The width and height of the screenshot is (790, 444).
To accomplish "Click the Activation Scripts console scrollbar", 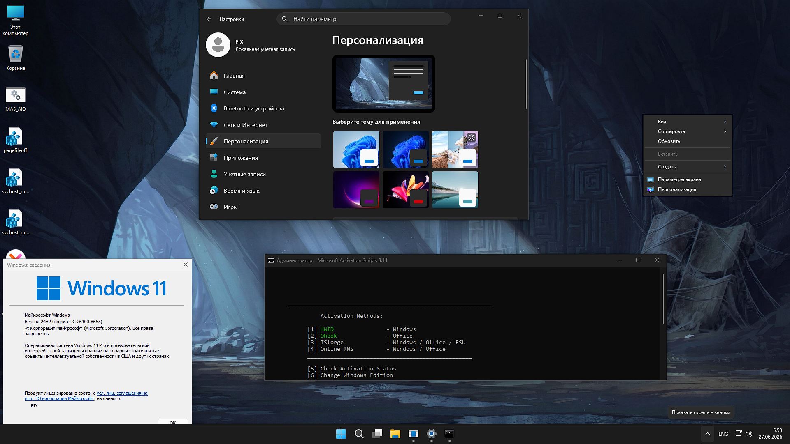I will (663, 299).
